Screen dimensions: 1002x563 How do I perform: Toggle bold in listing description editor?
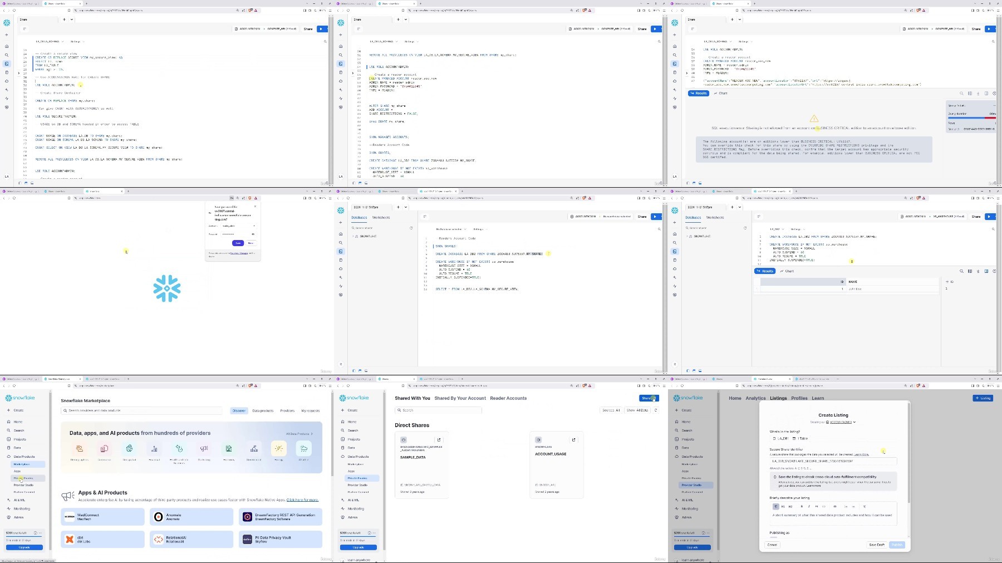tap(802, 506)
